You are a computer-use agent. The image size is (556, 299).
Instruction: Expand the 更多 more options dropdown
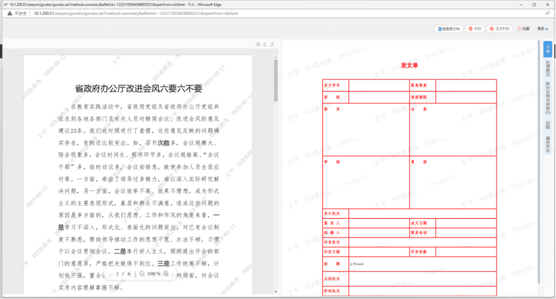click(542, 29)
